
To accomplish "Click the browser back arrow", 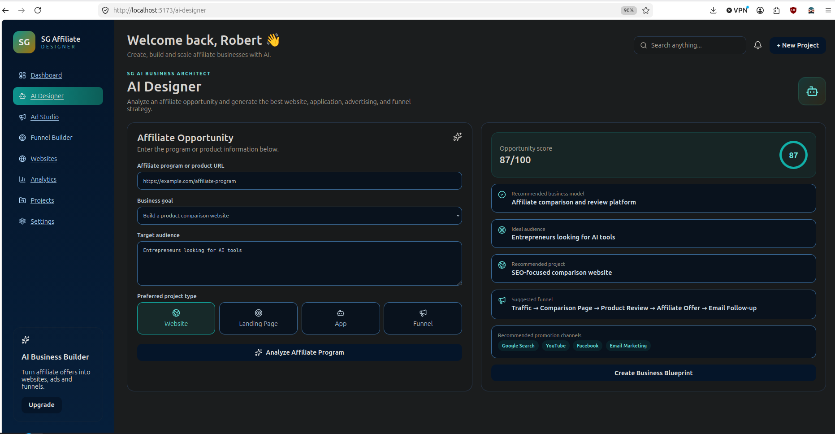I will click(6, 10).
